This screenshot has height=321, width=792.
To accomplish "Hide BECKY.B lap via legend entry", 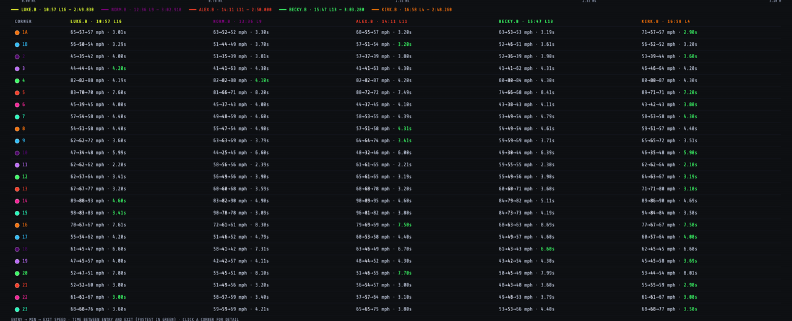I will click(322, 10).
